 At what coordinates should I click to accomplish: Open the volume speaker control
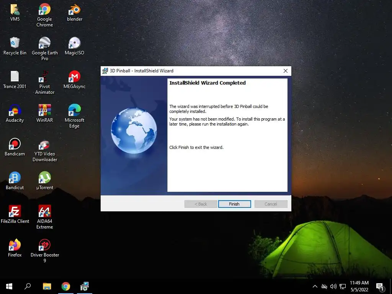(333, 286)
